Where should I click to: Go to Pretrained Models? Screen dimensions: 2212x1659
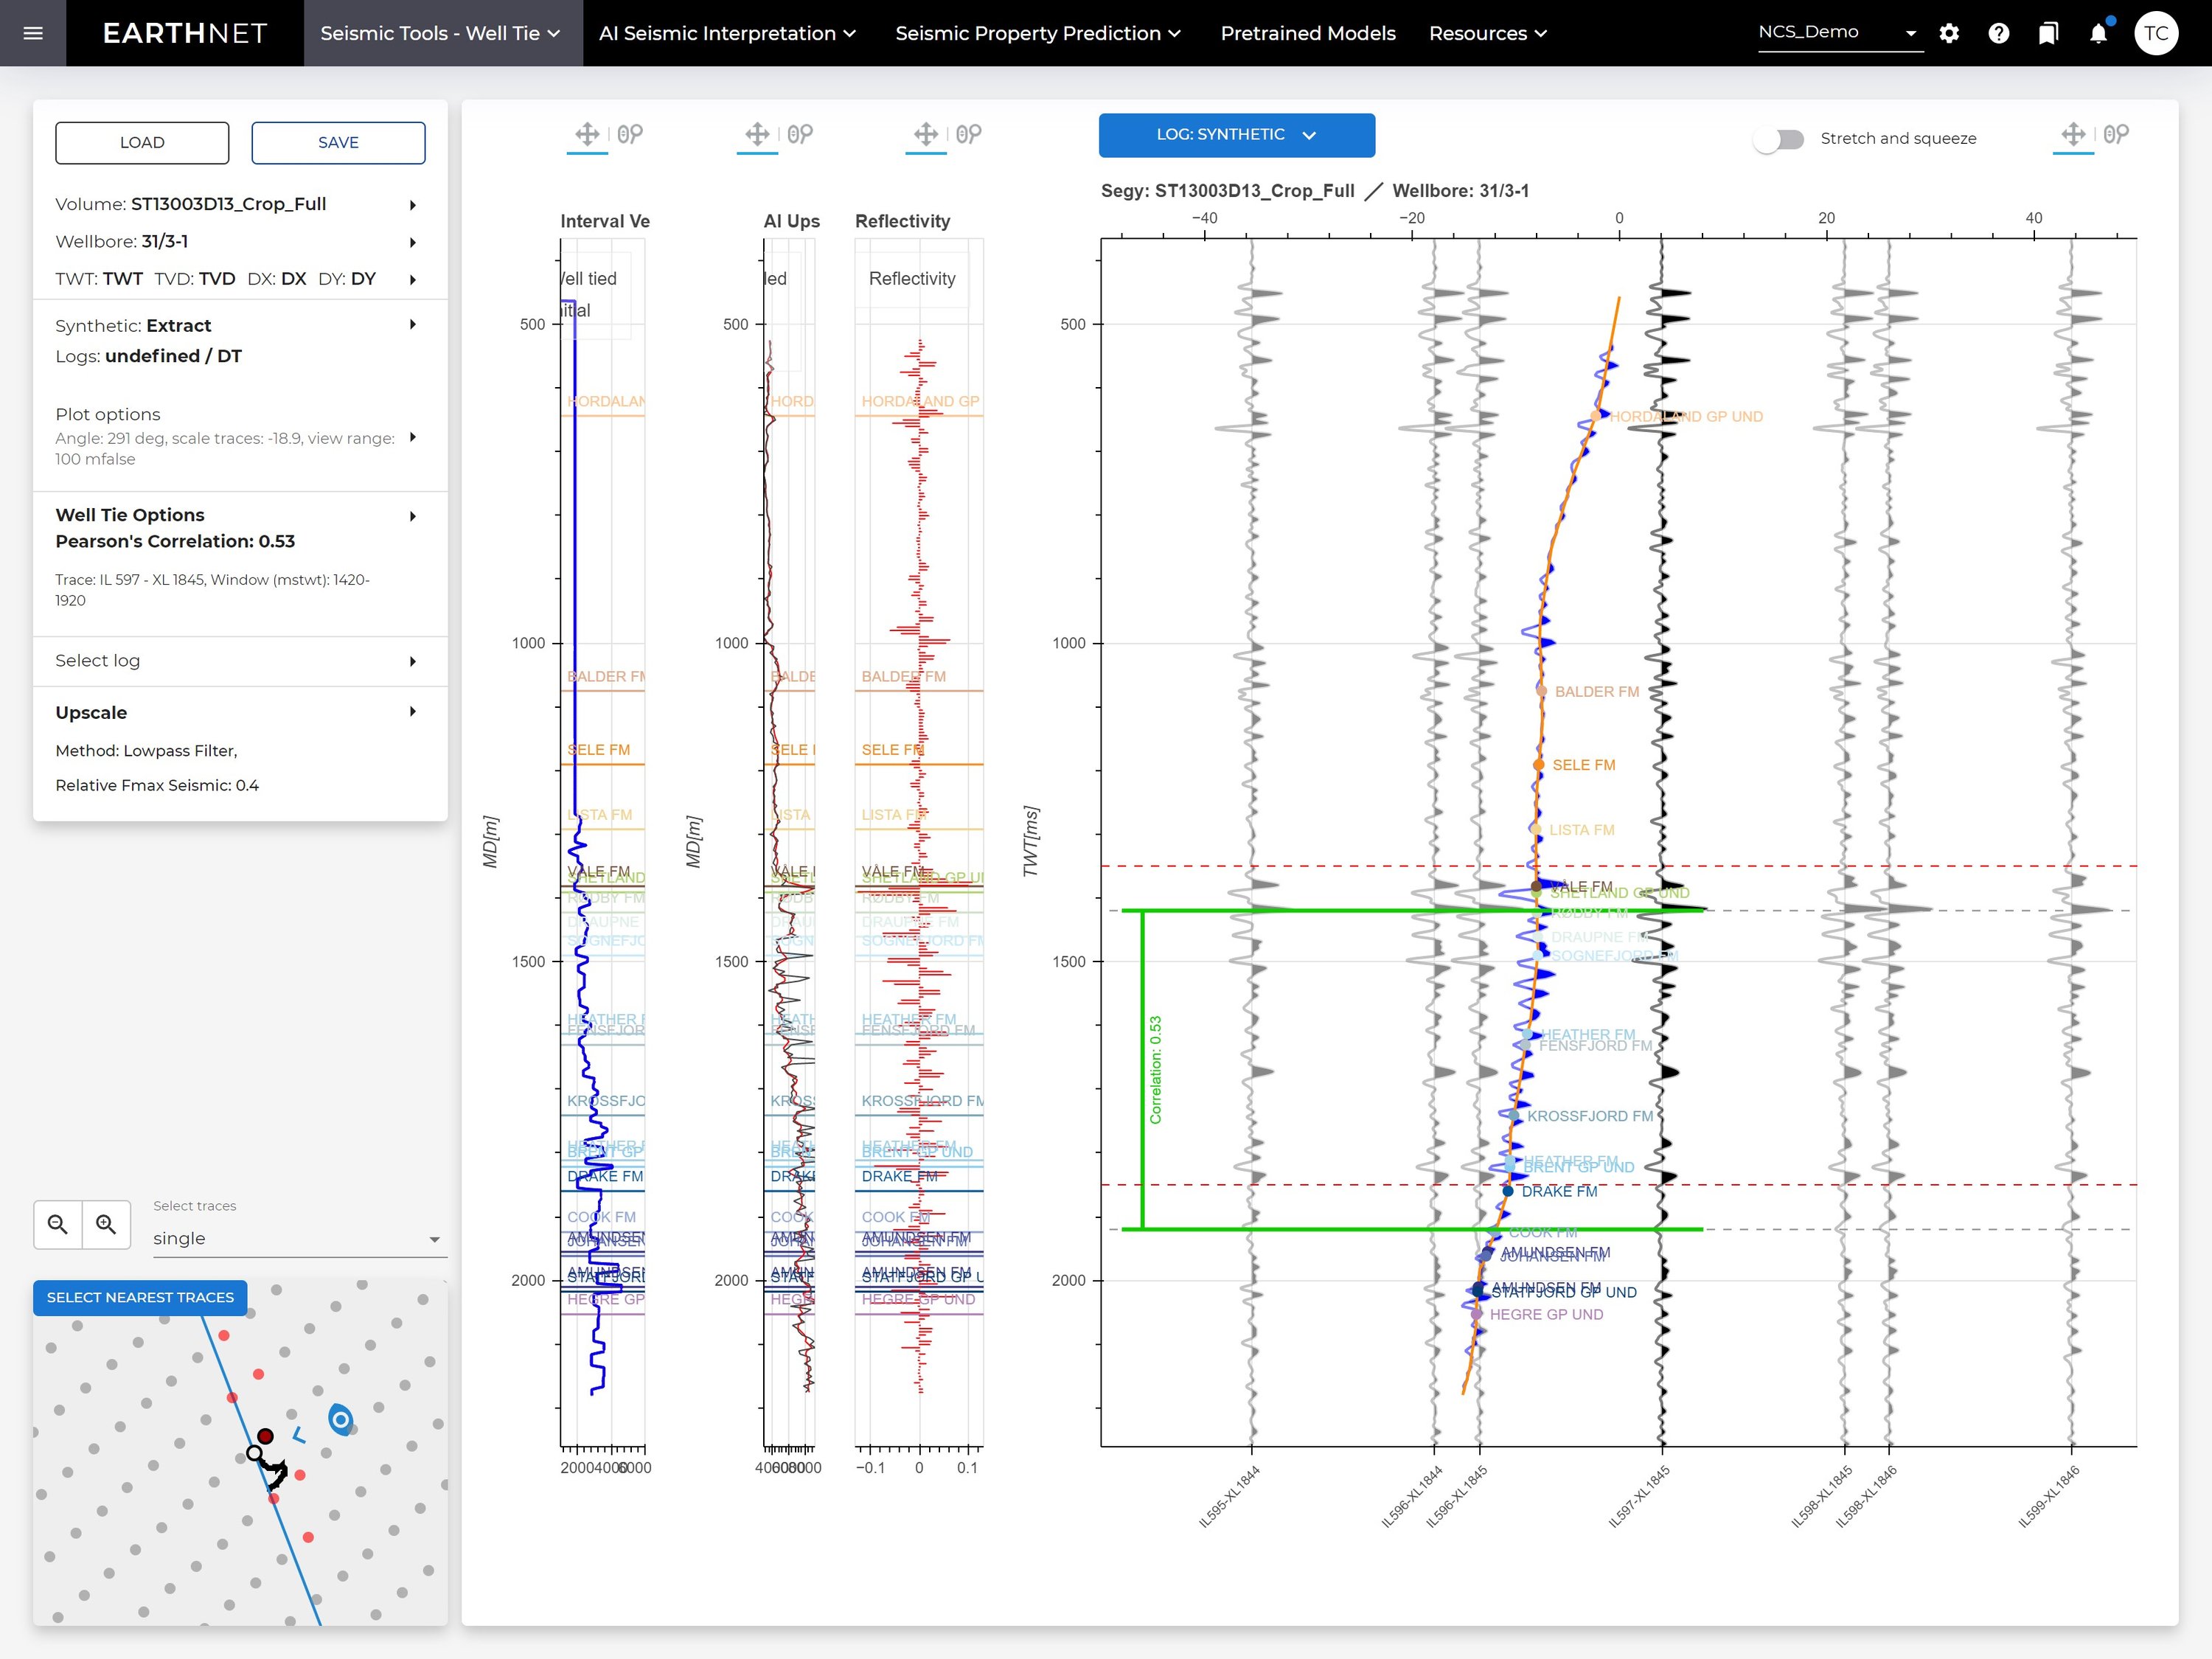pyautogui.click(x=1307, y=33)
